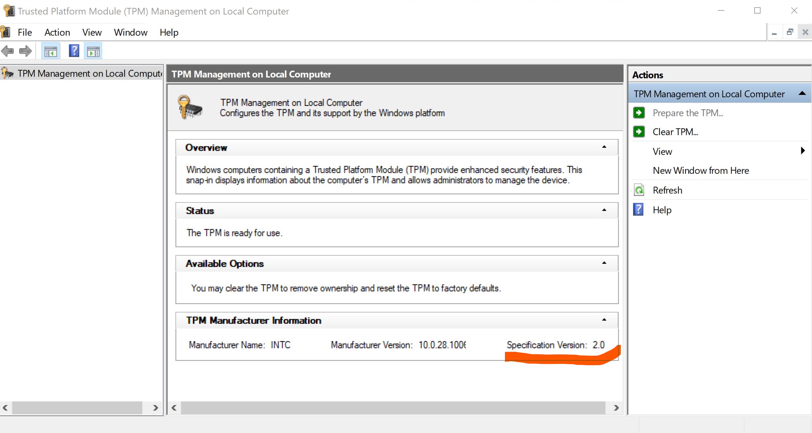Click the Refresh icon in Actions
The height and width of the screenshot is (433, 812).
[x=639, y=190]
